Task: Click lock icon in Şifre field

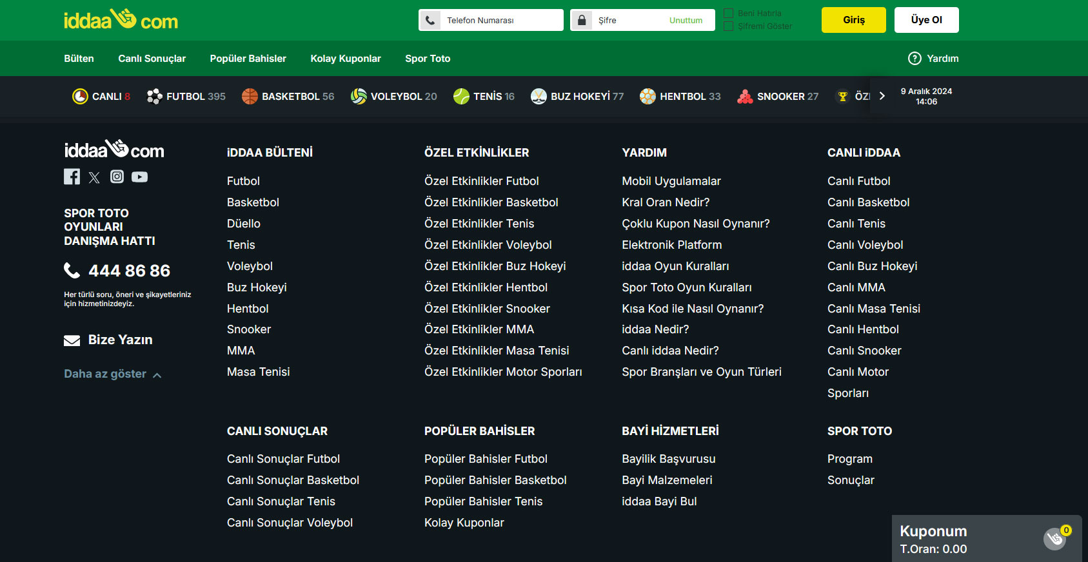Action: point(582,21)
